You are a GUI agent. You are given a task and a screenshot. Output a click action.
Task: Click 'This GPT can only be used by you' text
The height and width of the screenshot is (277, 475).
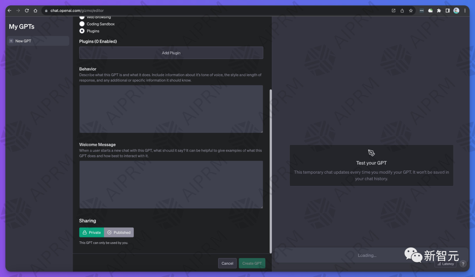(x=104, y=243)
